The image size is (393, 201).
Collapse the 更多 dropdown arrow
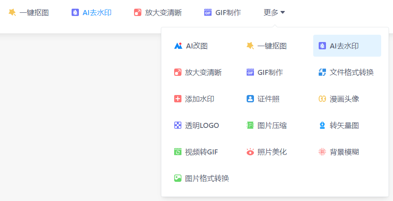coord(283,13)
